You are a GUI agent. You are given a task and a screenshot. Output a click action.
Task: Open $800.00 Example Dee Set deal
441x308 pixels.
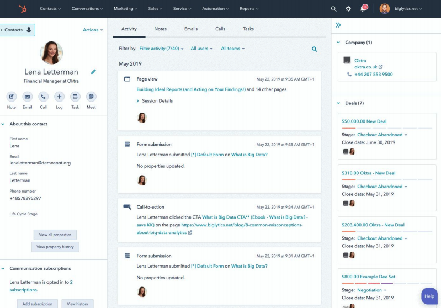[x=369, y=277]
